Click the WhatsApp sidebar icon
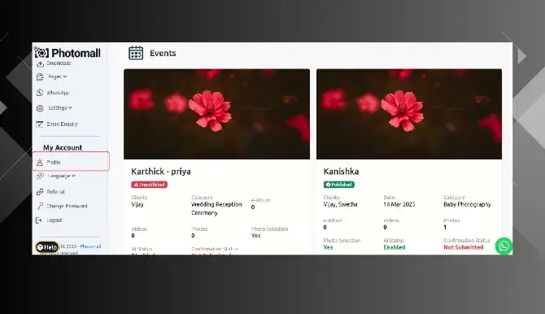 pyautogui.click(x=40, y=93)
